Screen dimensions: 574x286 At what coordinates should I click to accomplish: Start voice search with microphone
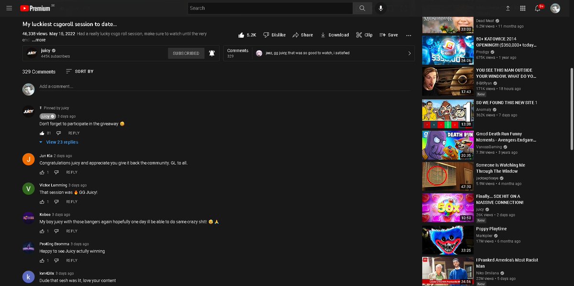[x=381, y=8]
